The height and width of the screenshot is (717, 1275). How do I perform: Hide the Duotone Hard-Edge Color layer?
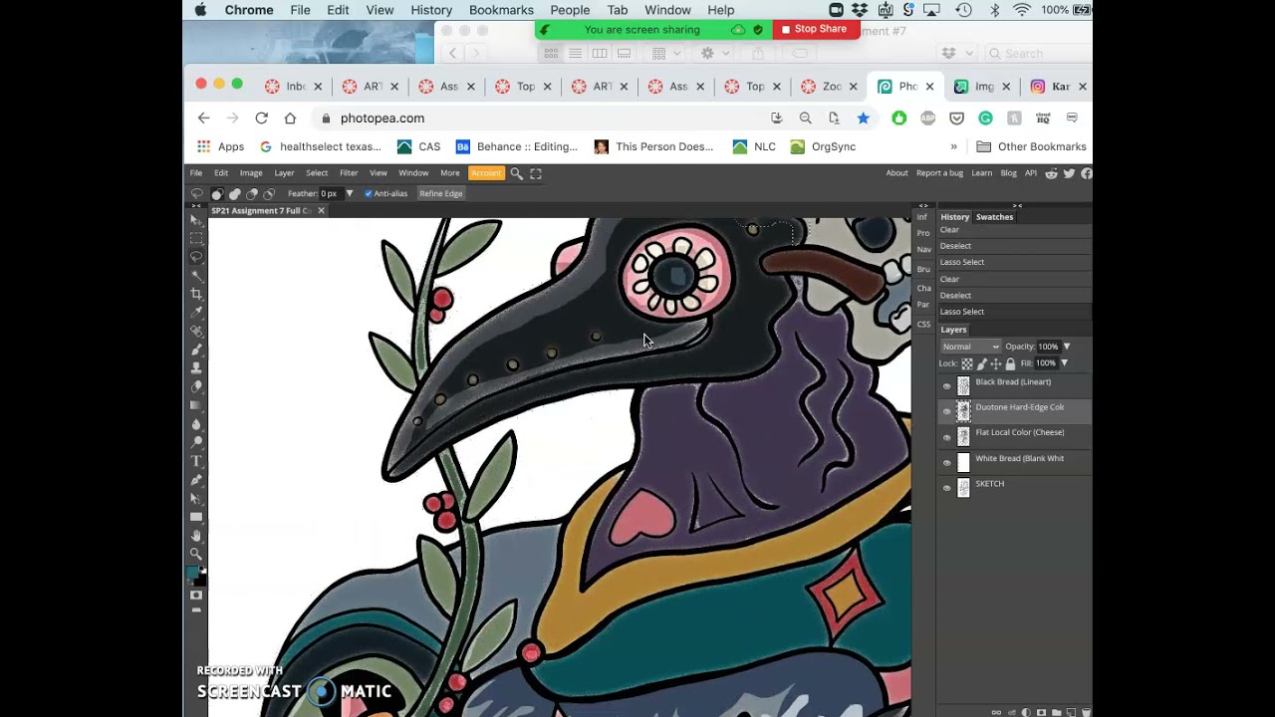pyautogui.click(x=946, y=411)
